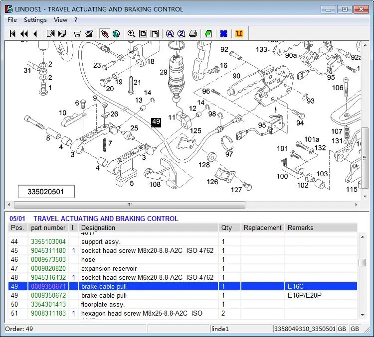The width and height of the screenshot is (374, 337).
Task: Click the fast rewind double-arrow icon
Action: tap(24, 33)
